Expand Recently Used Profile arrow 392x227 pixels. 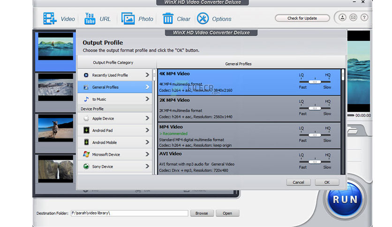pos(147,75)
